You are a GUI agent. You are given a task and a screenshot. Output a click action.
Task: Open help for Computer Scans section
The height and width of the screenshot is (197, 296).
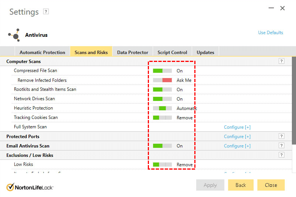click(281, 61)
